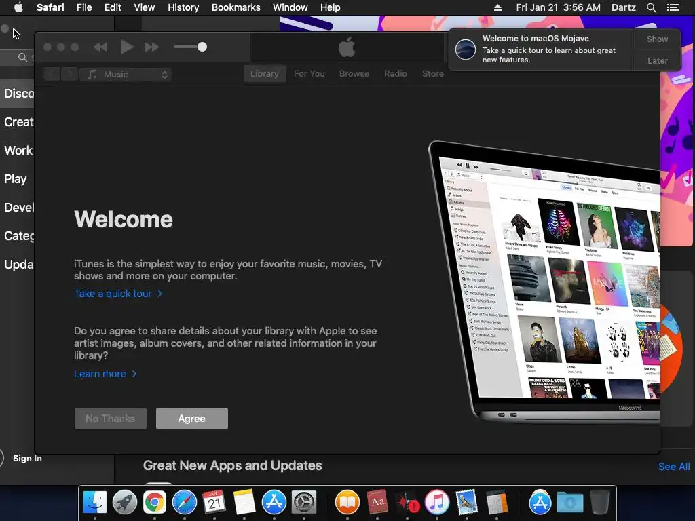The width and height of the screenshot is (695, 521).
Task: Open the Safari application menu
Action: [x=50, y=7]
